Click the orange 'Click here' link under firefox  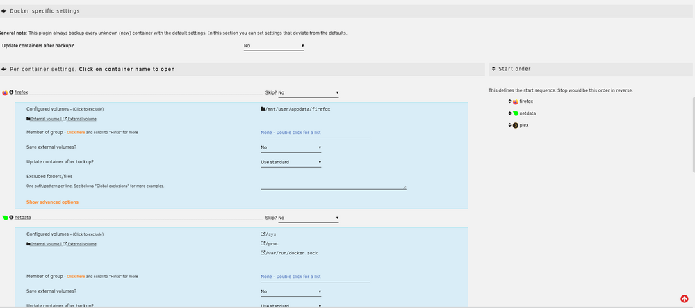pyautogui.click(x=76, y=133)
